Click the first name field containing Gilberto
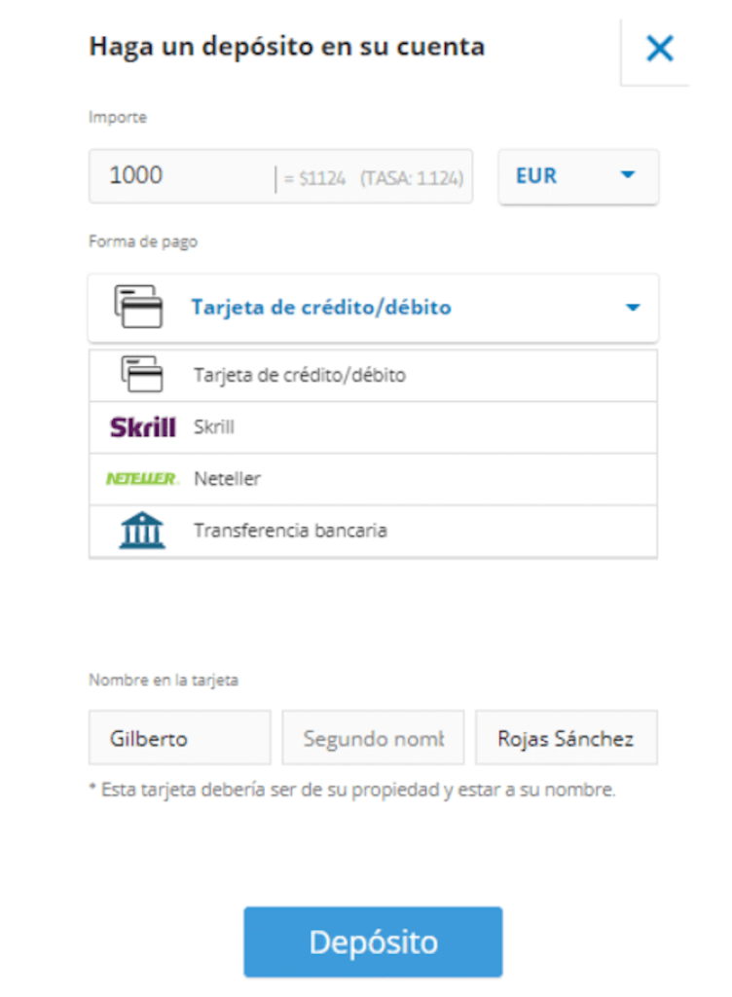Viewport: 732px width, 997px height. 179,737
